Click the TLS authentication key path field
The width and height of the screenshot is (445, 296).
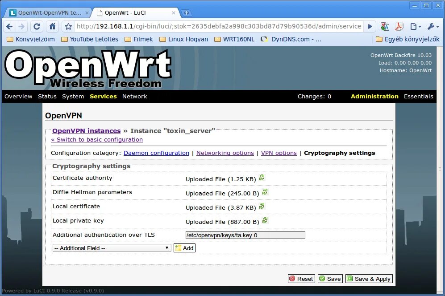pos(245,235)
